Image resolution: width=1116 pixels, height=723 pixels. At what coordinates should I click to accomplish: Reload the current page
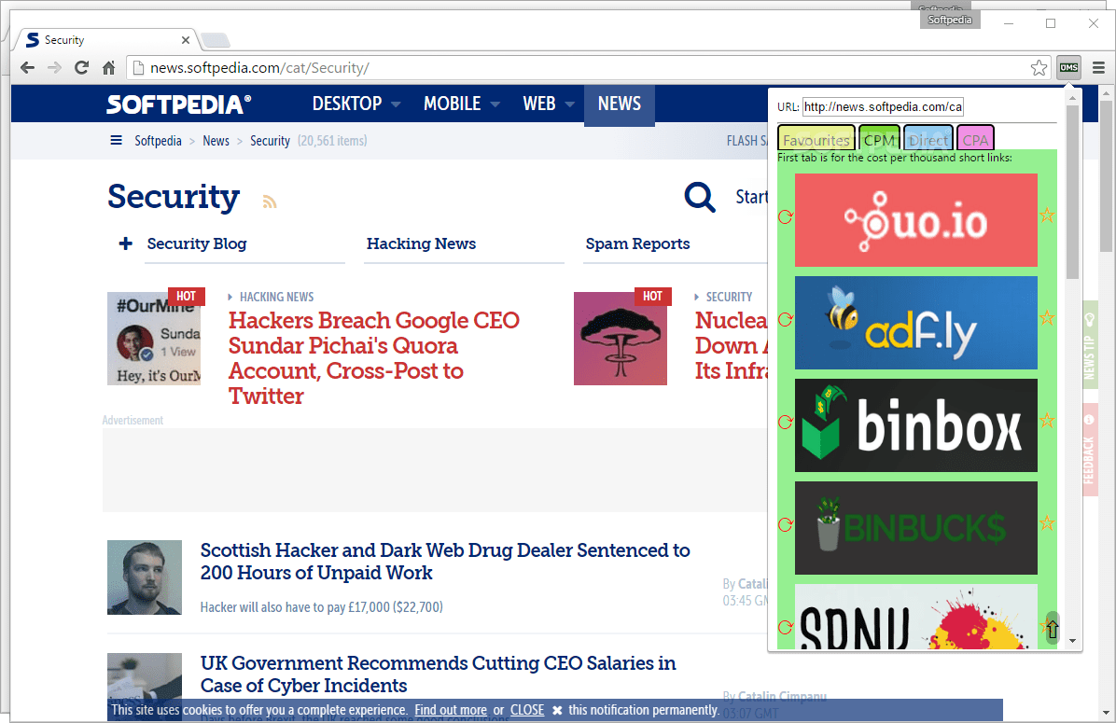pyautogui.click(x=81, y=67)
